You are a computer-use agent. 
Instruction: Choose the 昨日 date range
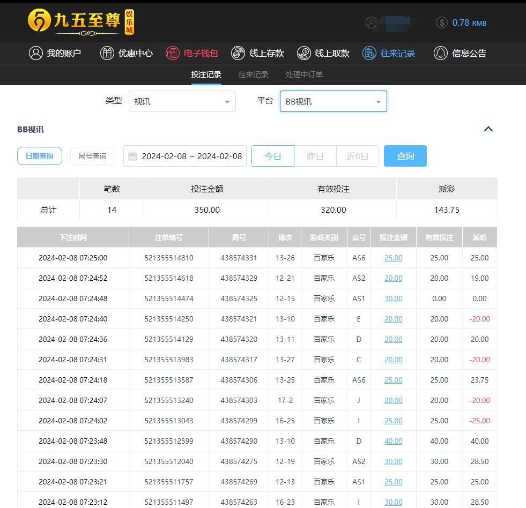pos(315,156)
